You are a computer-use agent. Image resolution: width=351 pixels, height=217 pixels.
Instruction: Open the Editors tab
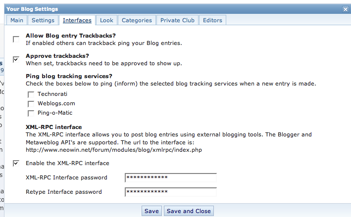(213, 20)
